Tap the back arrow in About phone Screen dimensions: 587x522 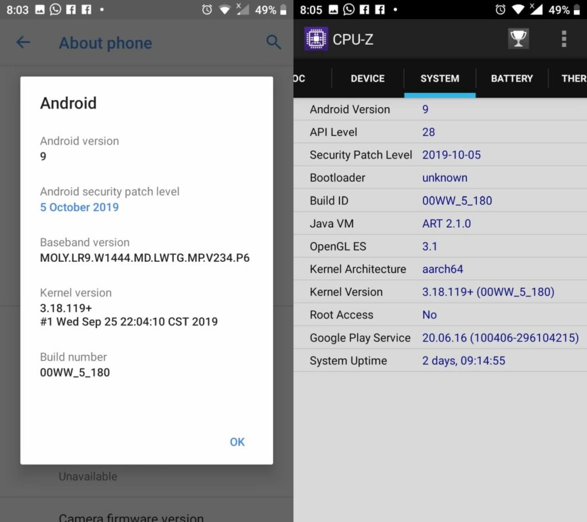coord(23,43)
